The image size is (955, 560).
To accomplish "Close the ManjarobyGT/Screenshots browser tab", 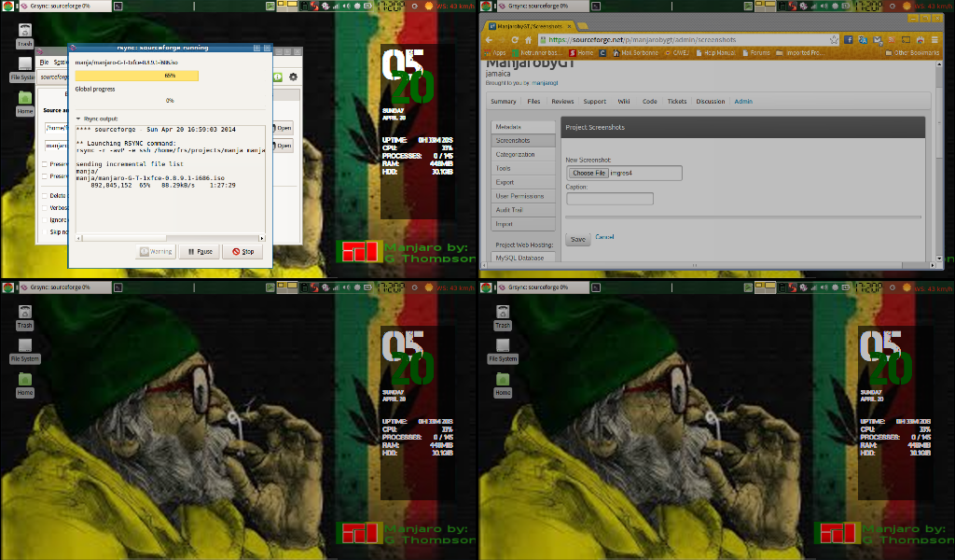I will (570, 26).
